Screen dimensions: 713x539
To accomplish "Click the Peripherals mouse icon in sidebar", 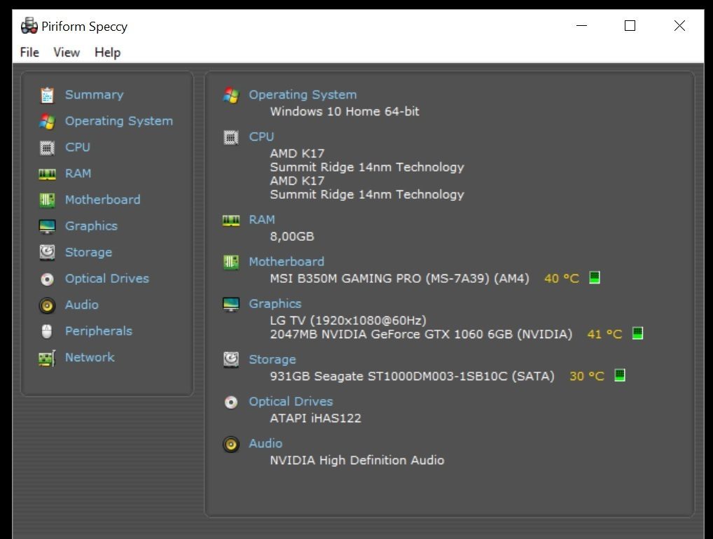I will [47, 331].
